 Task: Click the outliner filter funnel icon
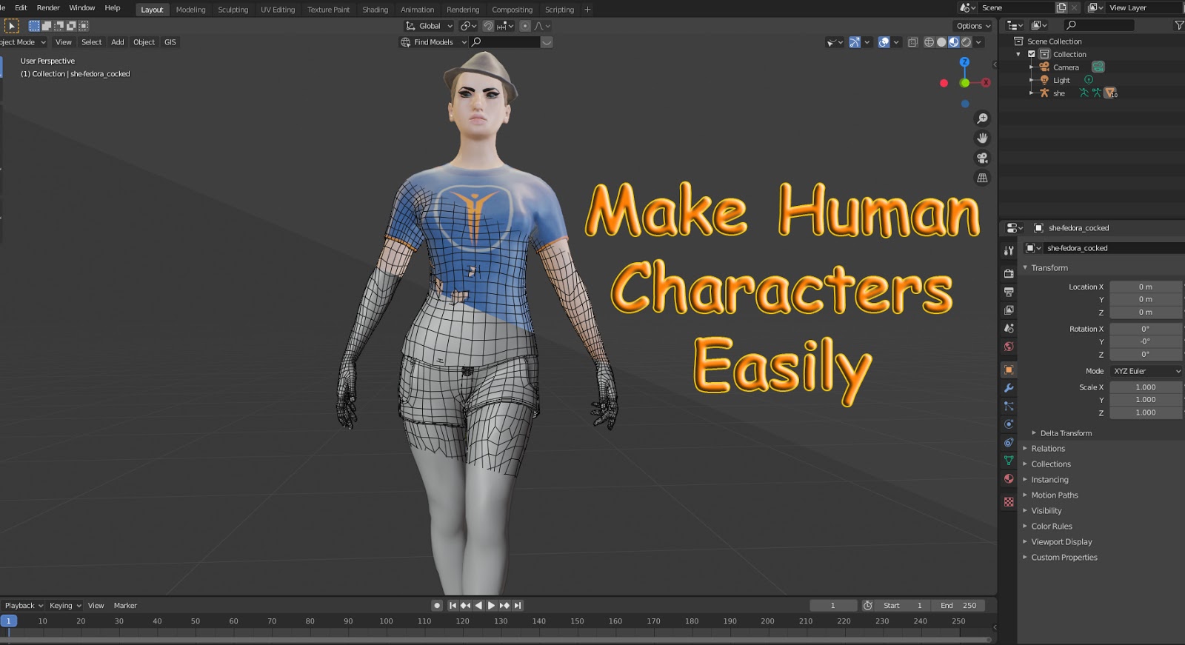click(x=1179, y=25)
